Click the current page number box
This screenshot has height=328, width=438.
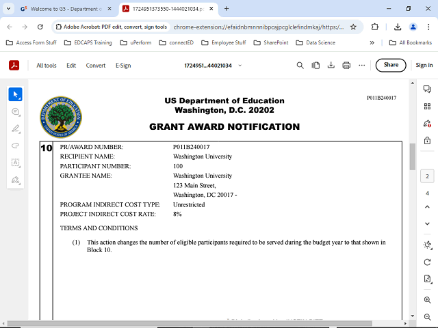click(x=427, y=176)
